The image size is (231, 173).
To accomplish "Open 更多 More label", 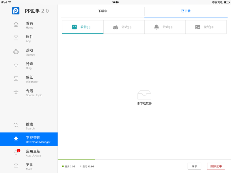I will click(x=29, y=167).
